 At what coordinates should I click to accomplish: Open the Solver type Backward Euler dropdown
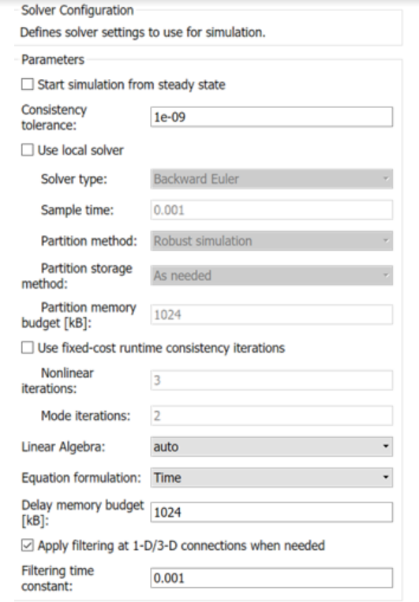point(271,179)
